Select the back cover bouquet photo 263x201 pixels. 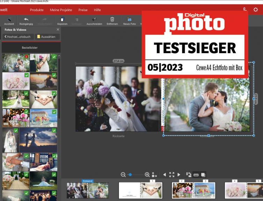click(118, 99)
